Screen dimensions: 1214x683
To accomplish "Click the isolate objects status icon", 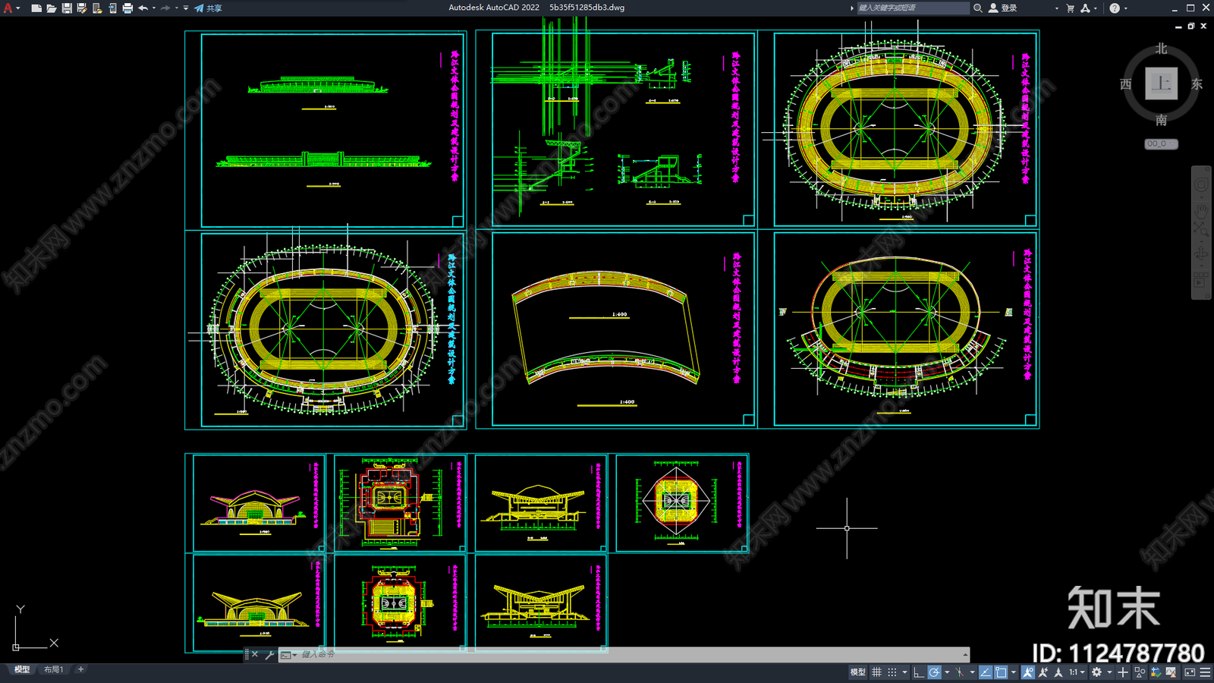I will point(1140,672).
